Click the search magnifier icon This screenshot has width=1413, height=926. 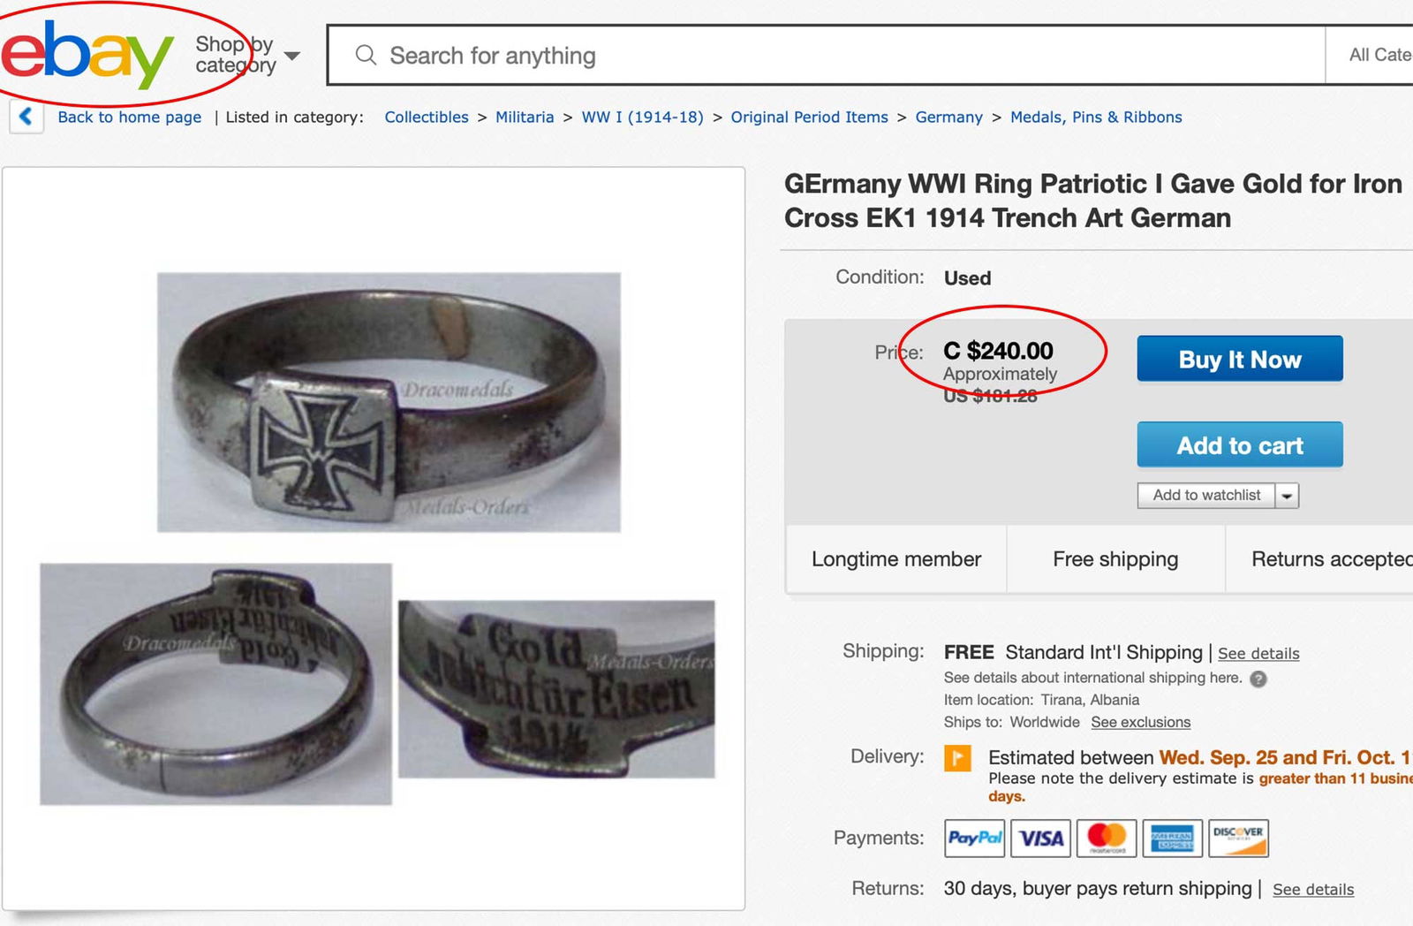365,55
